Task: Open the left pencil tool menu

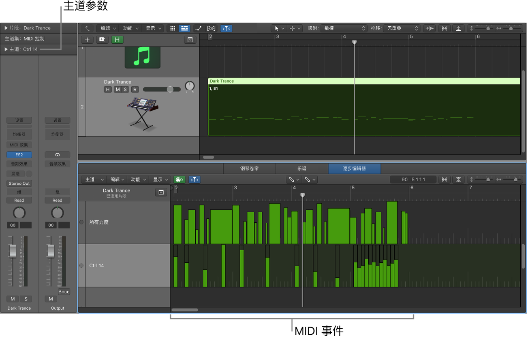Action: [x=293, y=180]
